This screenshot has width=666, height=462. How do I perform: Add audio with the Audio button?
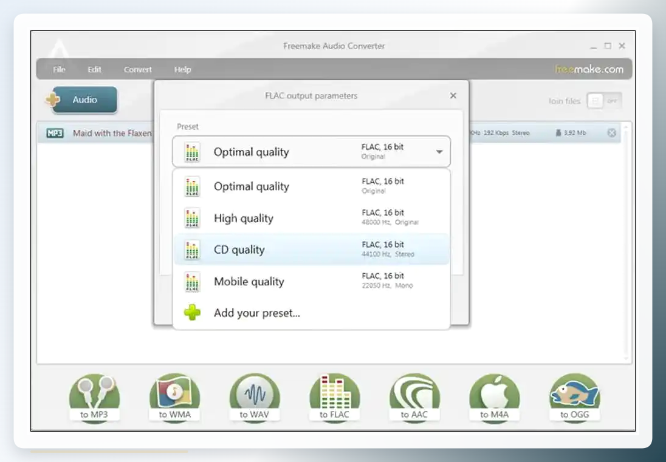81,100
